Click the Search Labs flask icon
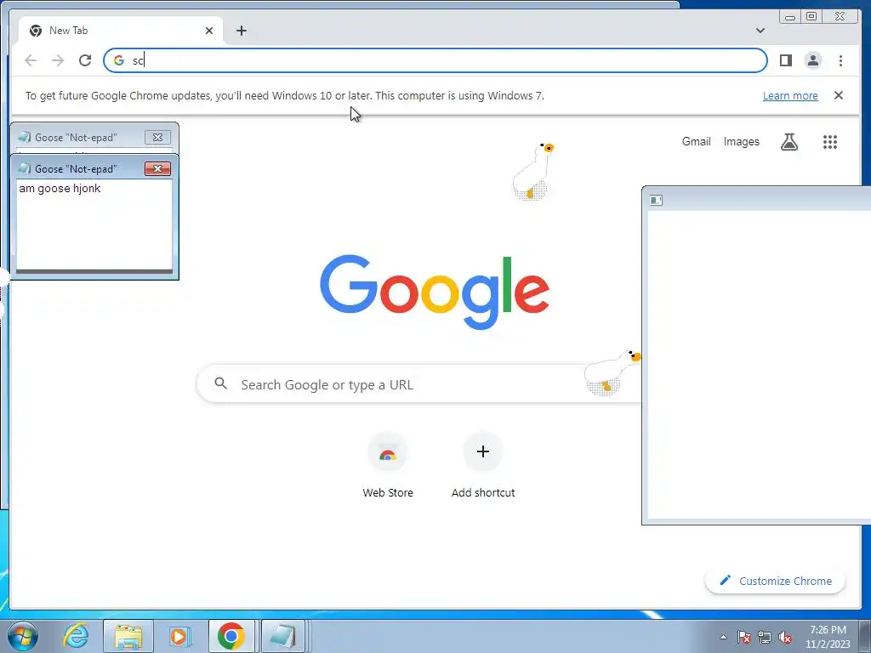 pos(788,142)
